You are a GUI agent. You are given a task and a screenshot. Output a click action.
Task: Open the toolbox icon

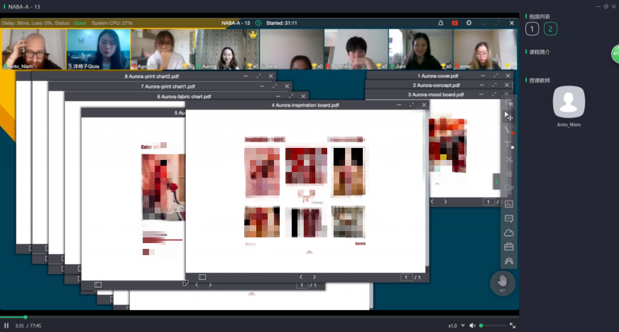tap(509, 247)
